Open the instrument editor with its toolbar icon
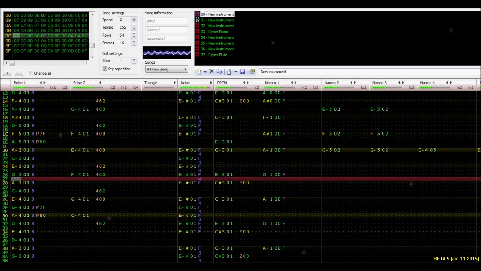The width and height of the screenshot is (481, 271). (252, 72)
